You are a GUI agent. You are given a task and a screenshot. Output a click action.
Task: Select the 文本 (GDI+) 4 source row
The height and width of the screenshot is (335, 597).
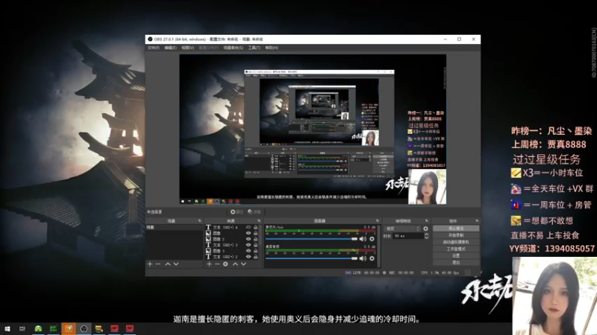pos(232,227)
